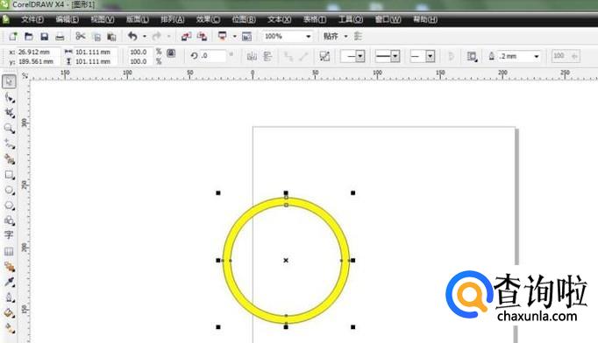Select the Eyedropper tool
The image size is (598, 343).
tap(9, 282)
